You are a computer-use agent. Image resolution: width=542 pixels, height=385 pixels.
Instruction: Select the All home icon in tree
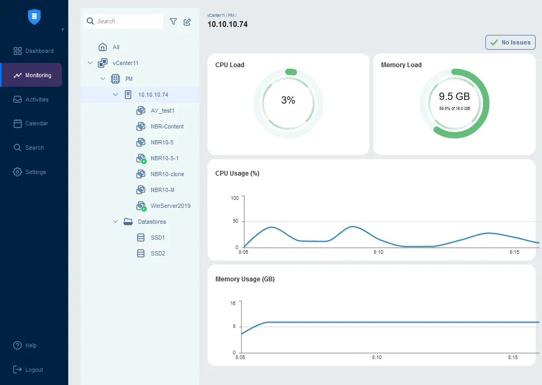[103, 47]
